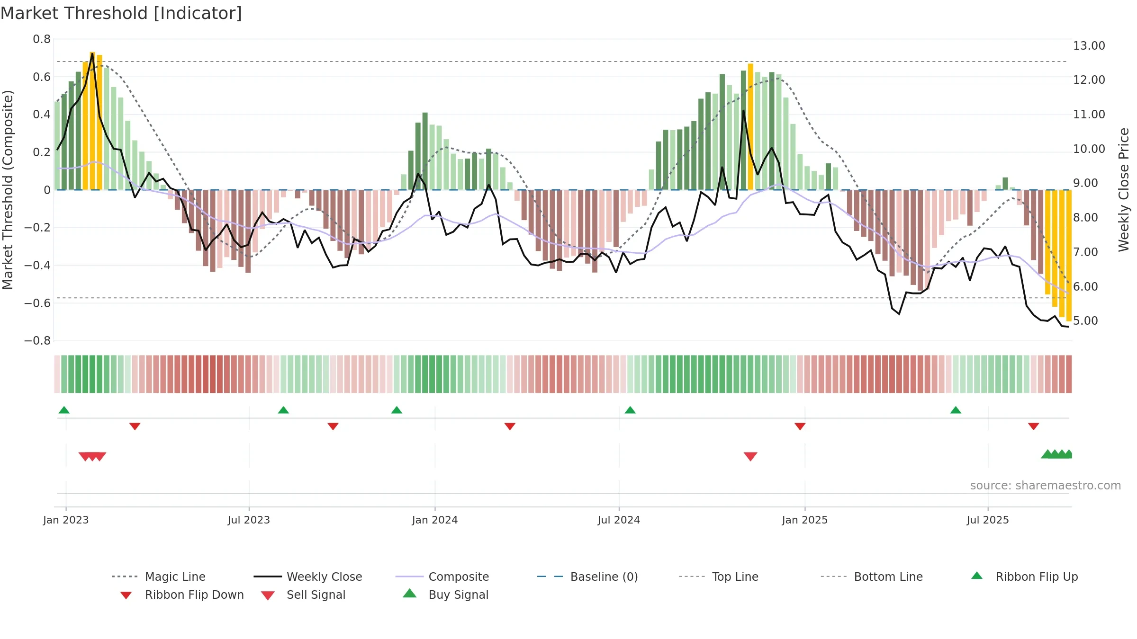
Task: Toggle the Weekly Close legend entry
Action: [308, 577]
